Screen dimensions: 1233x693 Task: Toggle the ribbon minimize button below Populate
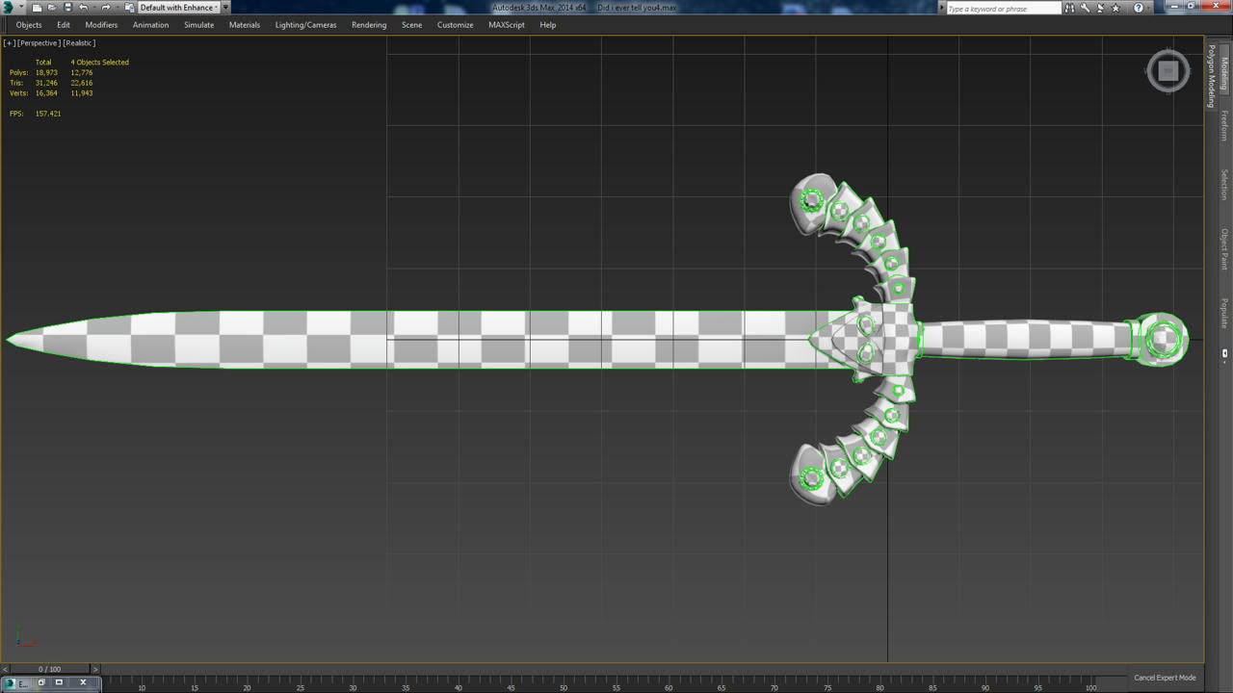click(x=1224, y=354)
